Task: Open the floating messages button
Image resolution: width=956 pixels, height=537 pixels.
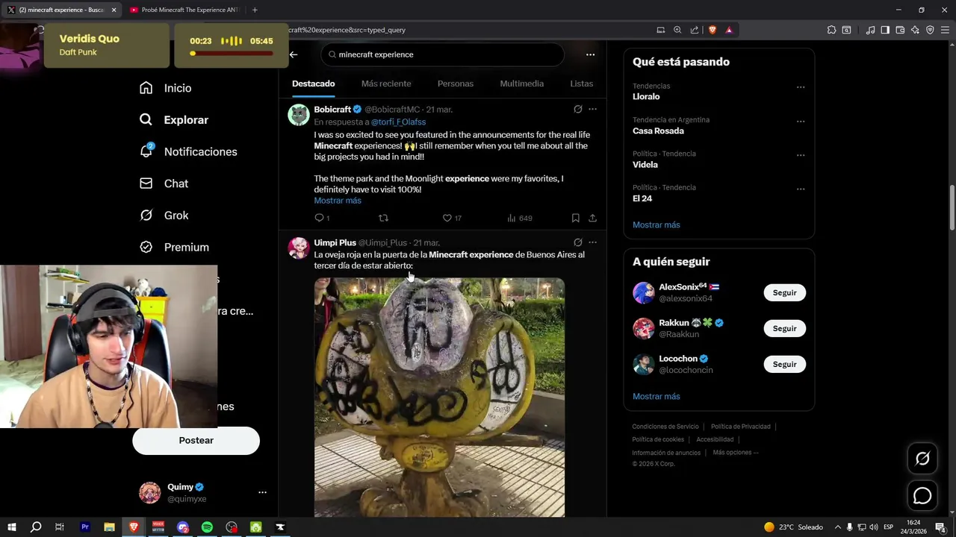Action: [922, 495]
